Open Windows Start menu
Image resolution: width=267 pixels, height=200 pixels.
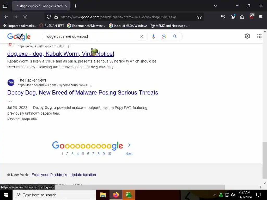click(x=6, y=195)
